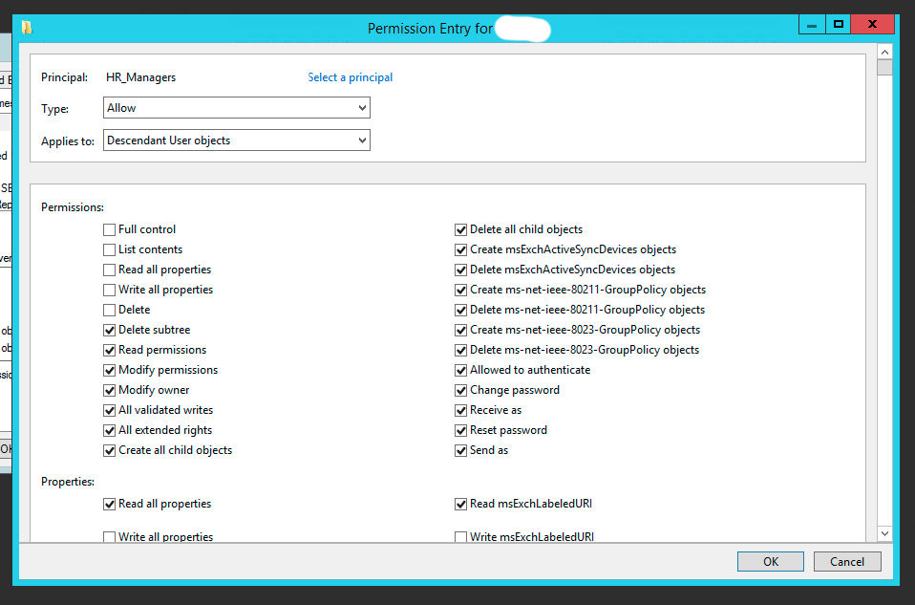The image size is (915, 605).
Task: Uncheck Read msExchLabeledURI property
Action: tap(461, 504)
